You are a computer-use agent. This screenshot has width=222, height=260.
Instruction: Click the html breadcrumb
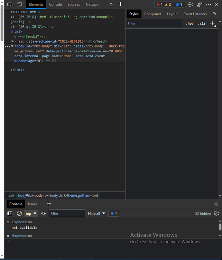click(x=10, y=195)
